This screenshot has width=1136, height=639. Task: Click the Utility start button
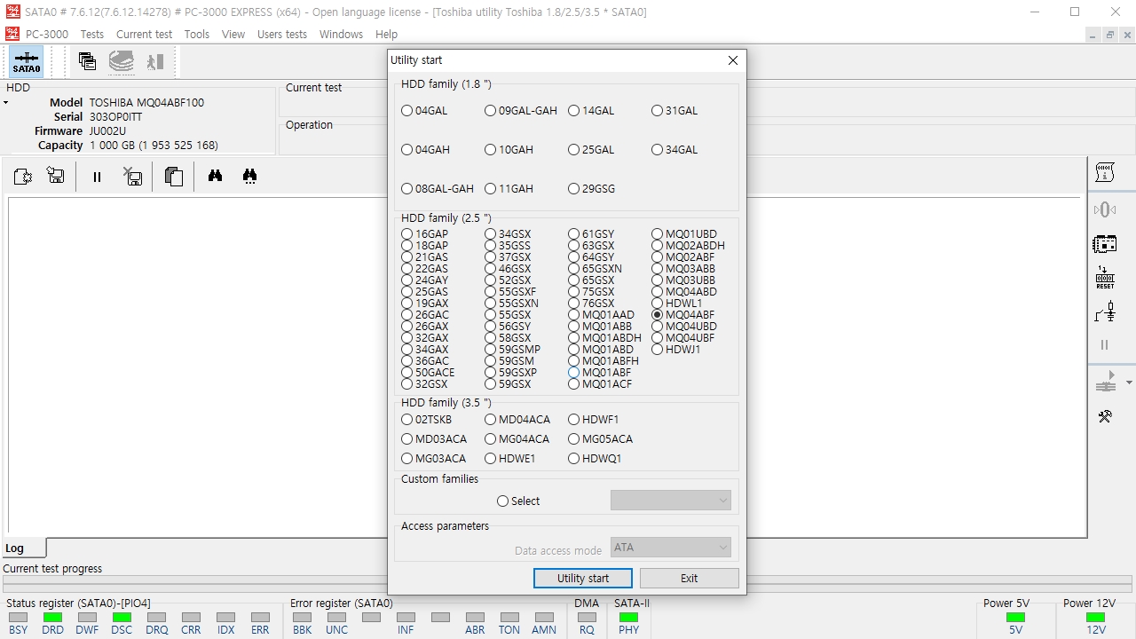click(583, 578)
